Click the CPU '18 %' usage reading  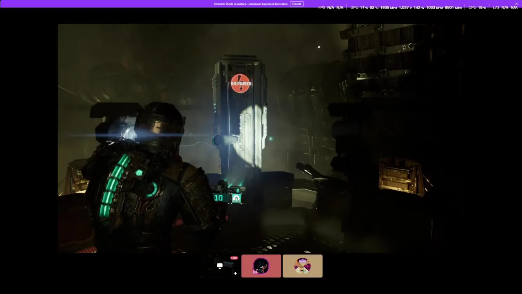pos(482,8)
